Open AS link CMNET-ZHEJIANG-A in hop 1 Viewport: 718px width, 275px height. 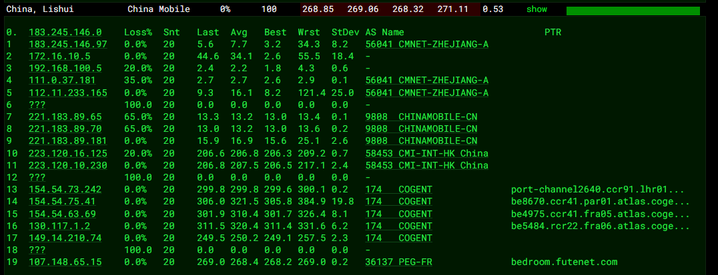(427, 45)
